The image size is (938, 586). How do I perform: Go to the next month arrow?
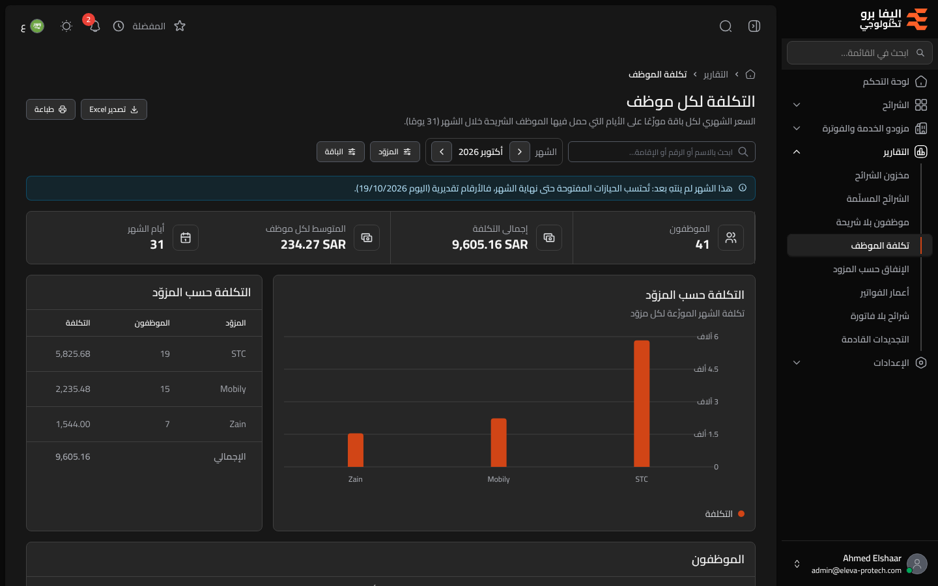pos(442,152)
